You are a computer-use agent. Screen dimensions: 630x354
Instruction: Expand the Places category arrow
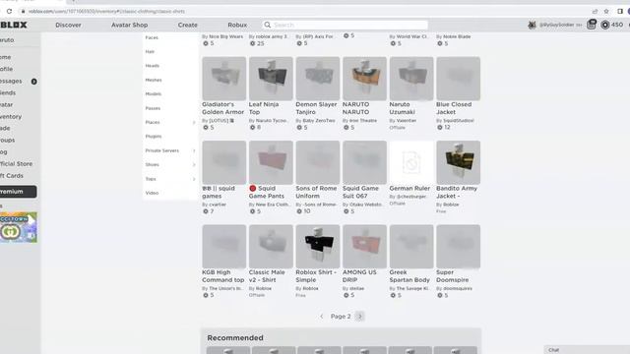click(x=194, y=122)
